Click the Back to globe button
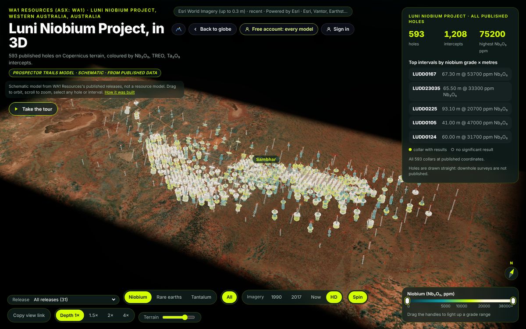The image size is (526, 329). click(213, 29)
